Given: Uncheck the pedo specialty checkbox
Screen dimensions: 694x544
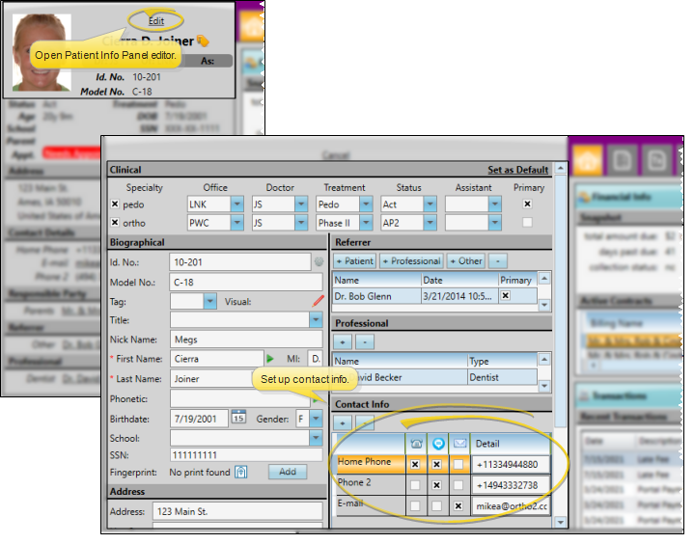Looking at the screenshot, I should (x=115, y=204).
